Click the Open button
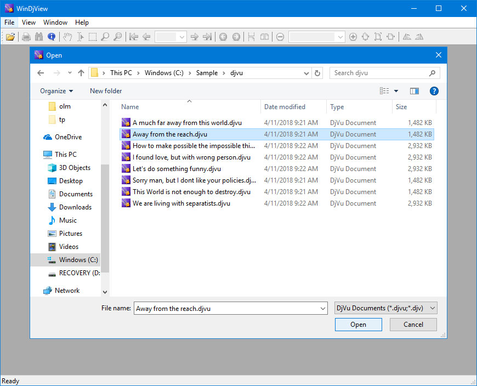Screen dimensions: 477x386 coord(359,325)
